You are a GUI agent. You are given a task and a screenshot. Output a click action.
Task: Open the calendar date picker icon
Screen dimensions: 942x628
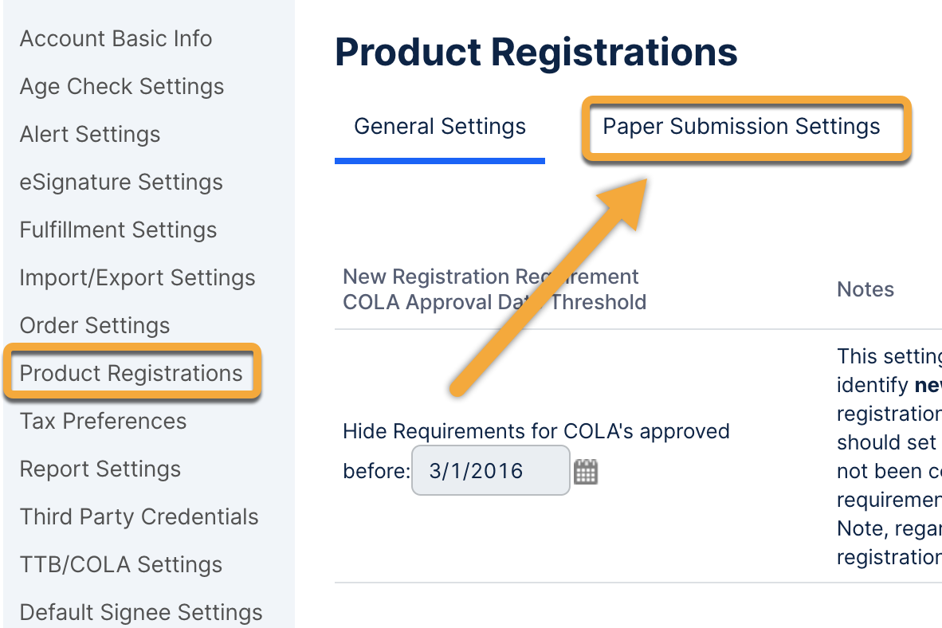click(586, 471)
